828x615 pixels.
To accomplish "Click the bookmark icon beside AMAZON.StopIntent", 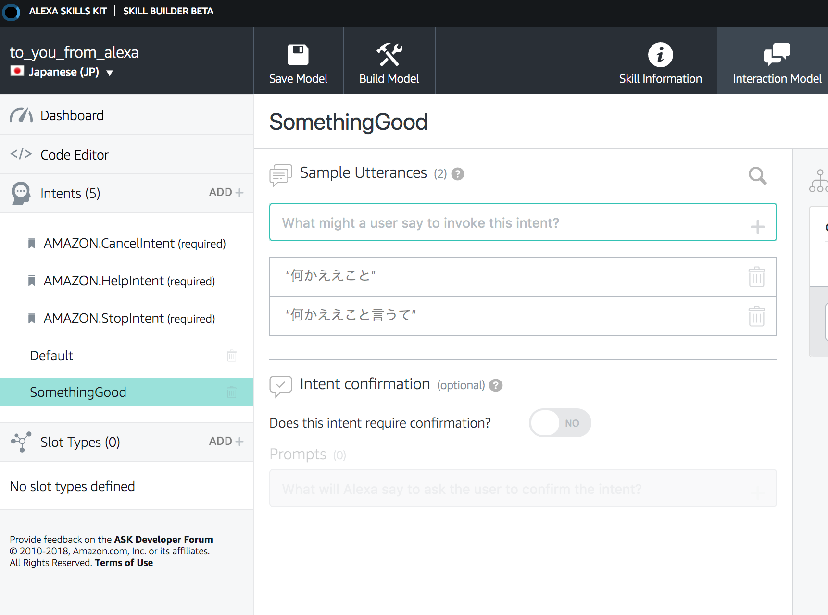I will click(x=32, y=318).
